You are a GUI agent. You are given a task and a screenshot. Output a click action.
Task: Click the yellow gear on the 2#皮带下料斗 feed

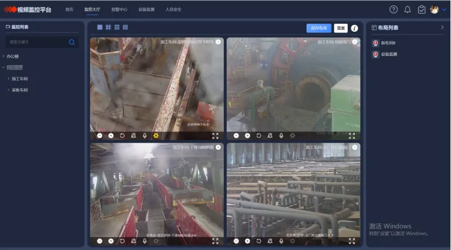pos(156,136)
